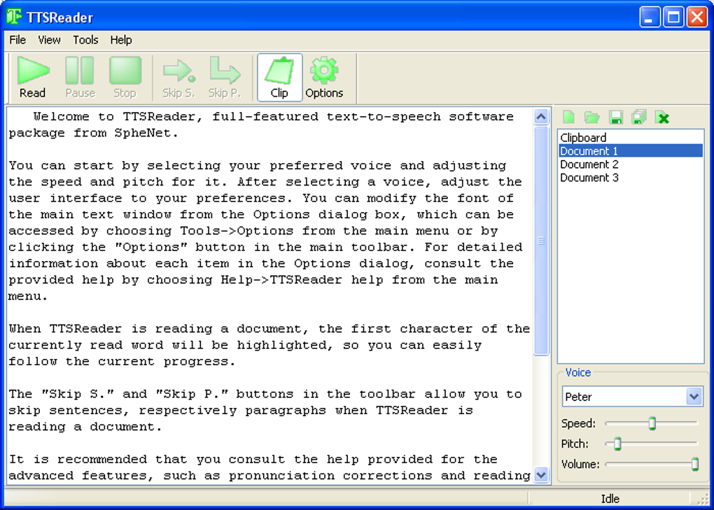Expand the Peter voice dropdown
This screenshot has height=510, width=714.
(694, 396)
